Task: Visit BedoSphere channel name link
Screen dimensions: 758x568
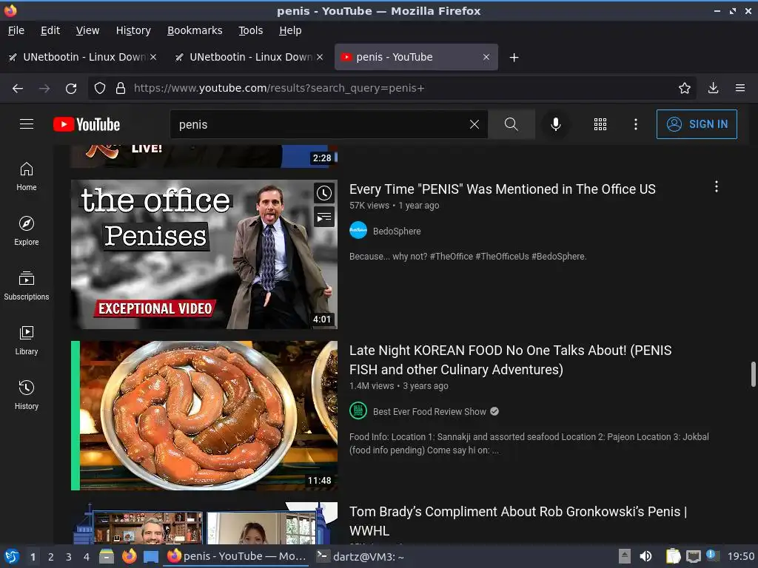Action: pyautogui.click(x=397, y=231)
